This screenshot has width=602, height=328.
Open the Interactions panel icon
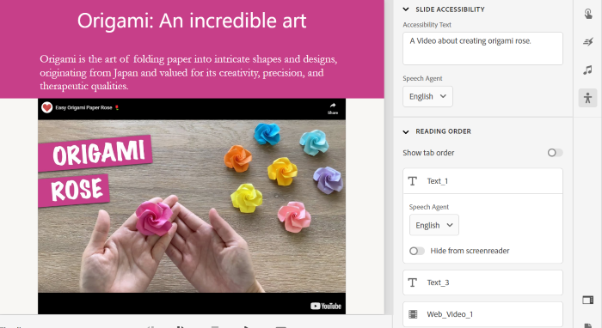point(587,14)
